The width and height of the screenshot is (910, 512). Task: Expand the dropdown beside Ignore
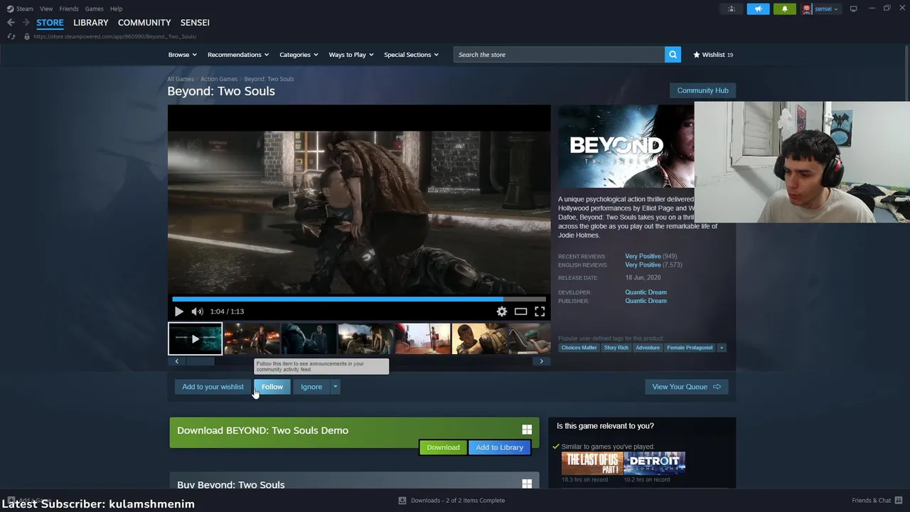(x=335, y=387)
